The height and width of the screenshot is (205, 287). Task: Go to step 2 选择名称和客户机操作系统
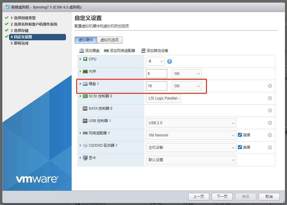pyautogui.click(x=34, y=24)
